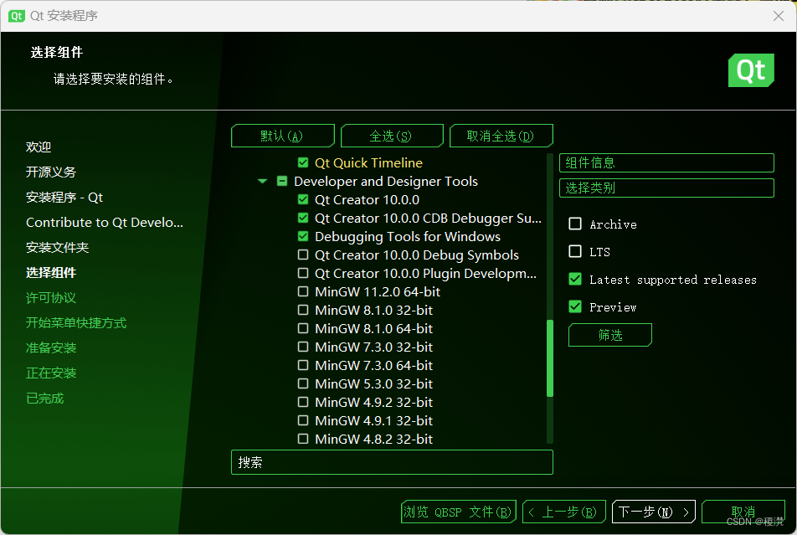
Task: Enable the Archive filter checkbox
Action: pyautogui.click(x=575, y=224)
